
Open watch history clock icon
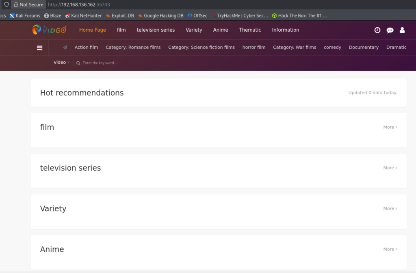tap(377, 30)
